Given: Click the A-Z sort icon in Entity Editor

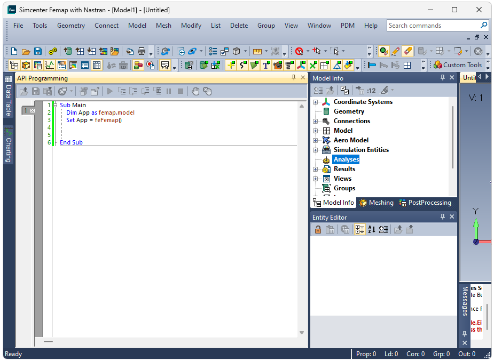Looking at the screenshot, I should point(372,230).
